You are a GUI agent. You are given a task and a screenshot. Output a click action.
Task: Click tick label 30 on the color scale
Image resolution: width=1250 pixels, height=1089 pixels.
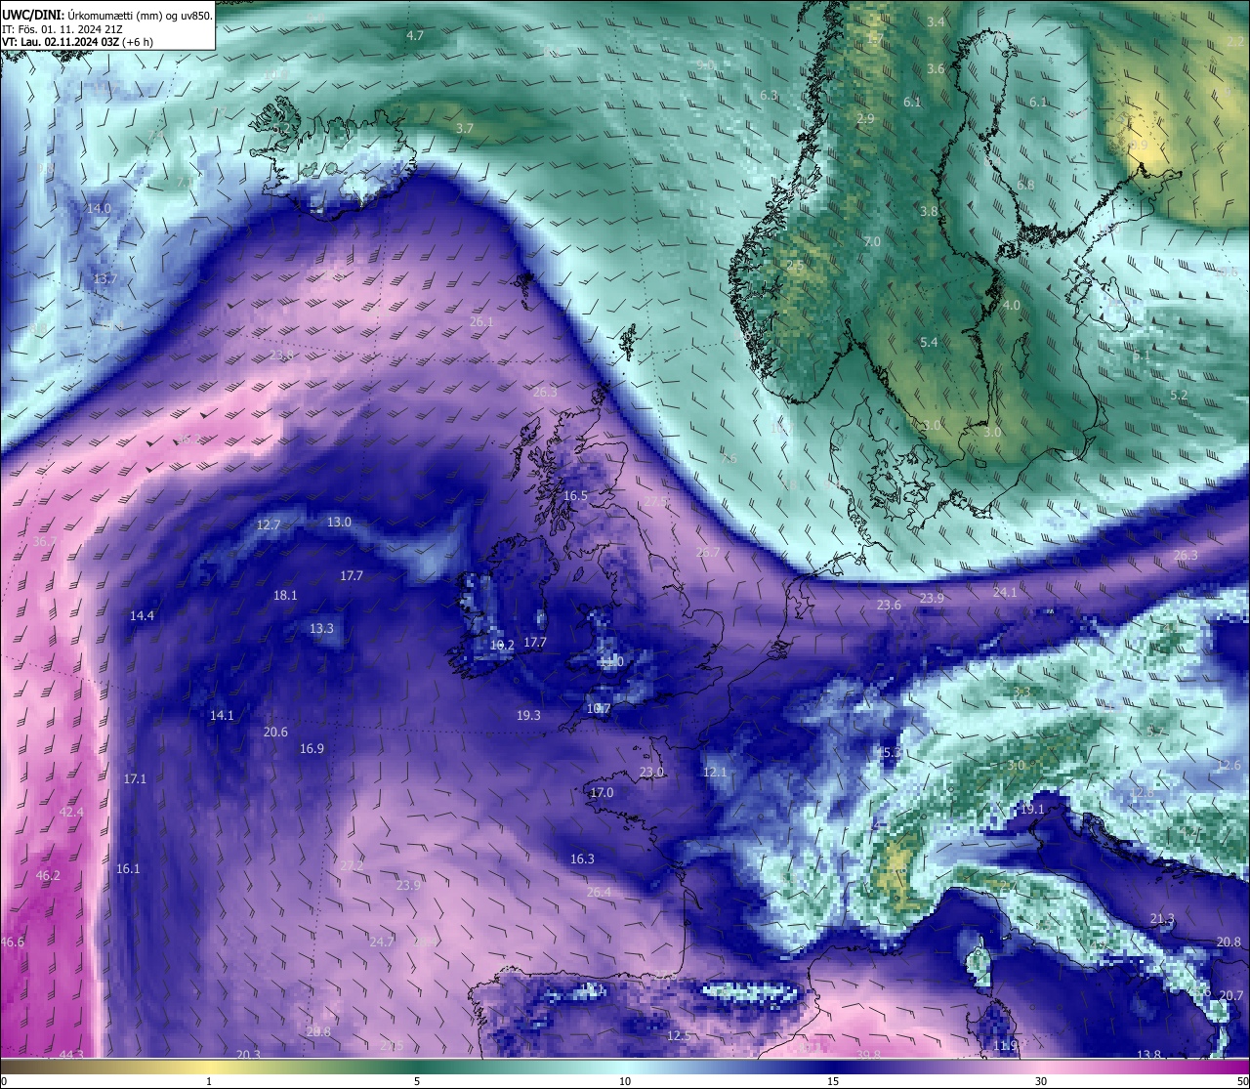tap(1041, 1081)
